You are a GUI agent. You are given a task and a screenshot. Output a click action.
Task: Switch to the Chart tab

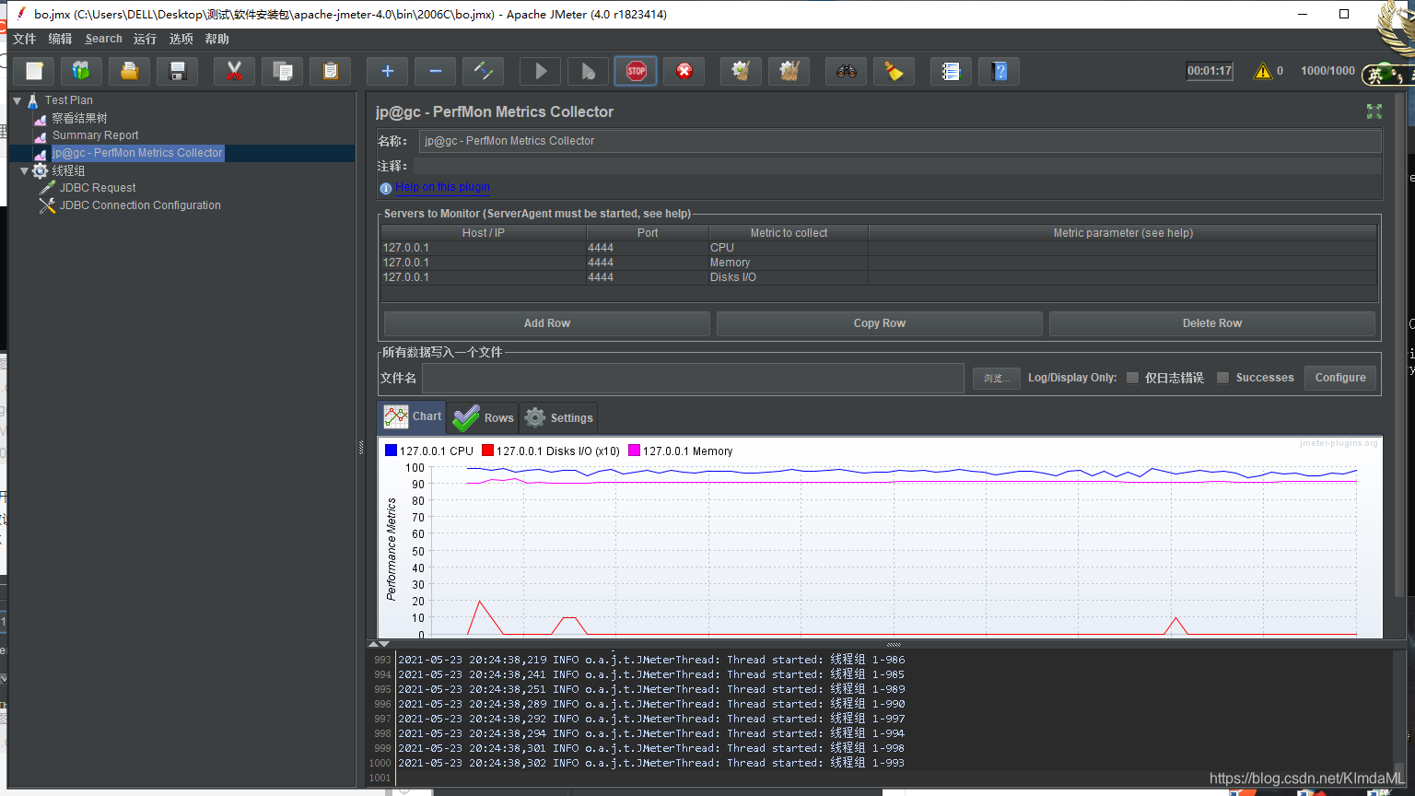(x=412, y=416)
